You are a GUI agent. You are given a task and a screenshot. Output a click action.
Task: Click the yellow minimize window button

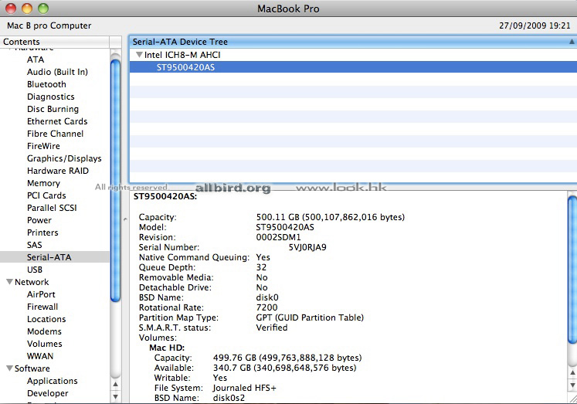point(26,8)
